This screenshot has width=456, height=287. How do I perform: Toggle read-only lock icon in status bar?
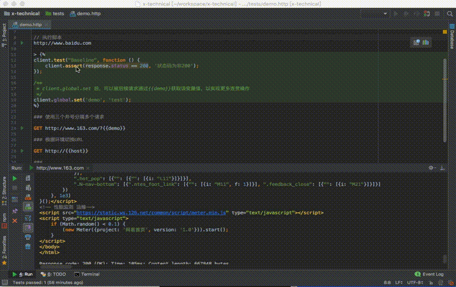431,282
